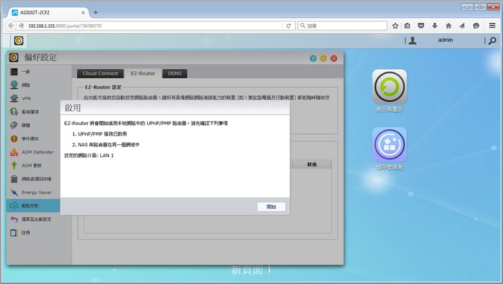Close the AS3102T-2CF2 browser tab
Viewport: 503px width, 284px height.
coord(83,12)
